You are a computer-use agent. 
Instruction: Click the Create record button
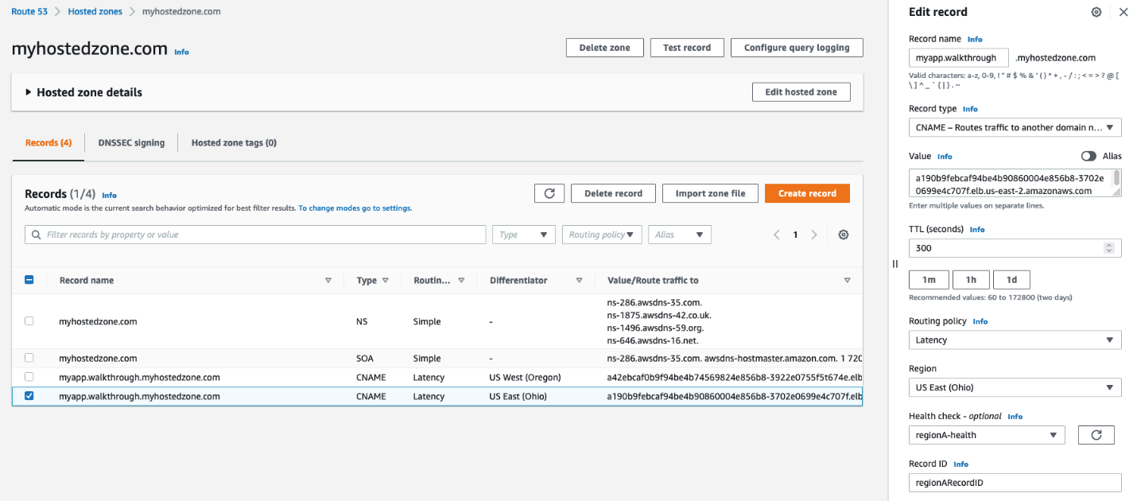tap(807, 193)
